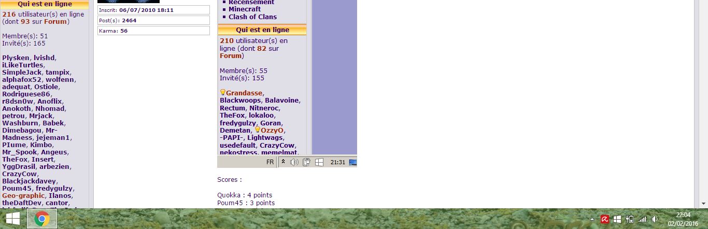Select the Rodriguese86 member link
This screenshot has height=229, width=708.
click(26, 94)
